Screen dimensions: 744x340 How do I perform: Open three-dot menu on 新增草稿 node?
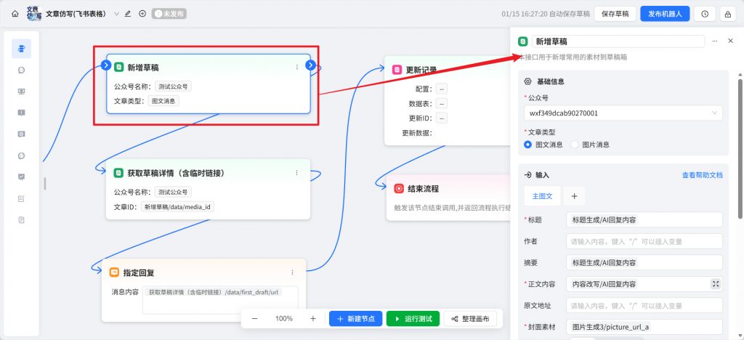coord(297,68)
